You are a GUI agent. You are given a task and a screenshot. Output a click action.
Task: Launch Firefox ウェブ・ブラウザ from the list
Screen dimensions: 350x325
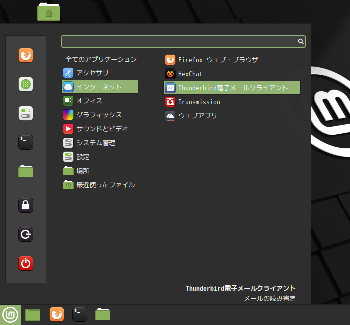(232, 60)
